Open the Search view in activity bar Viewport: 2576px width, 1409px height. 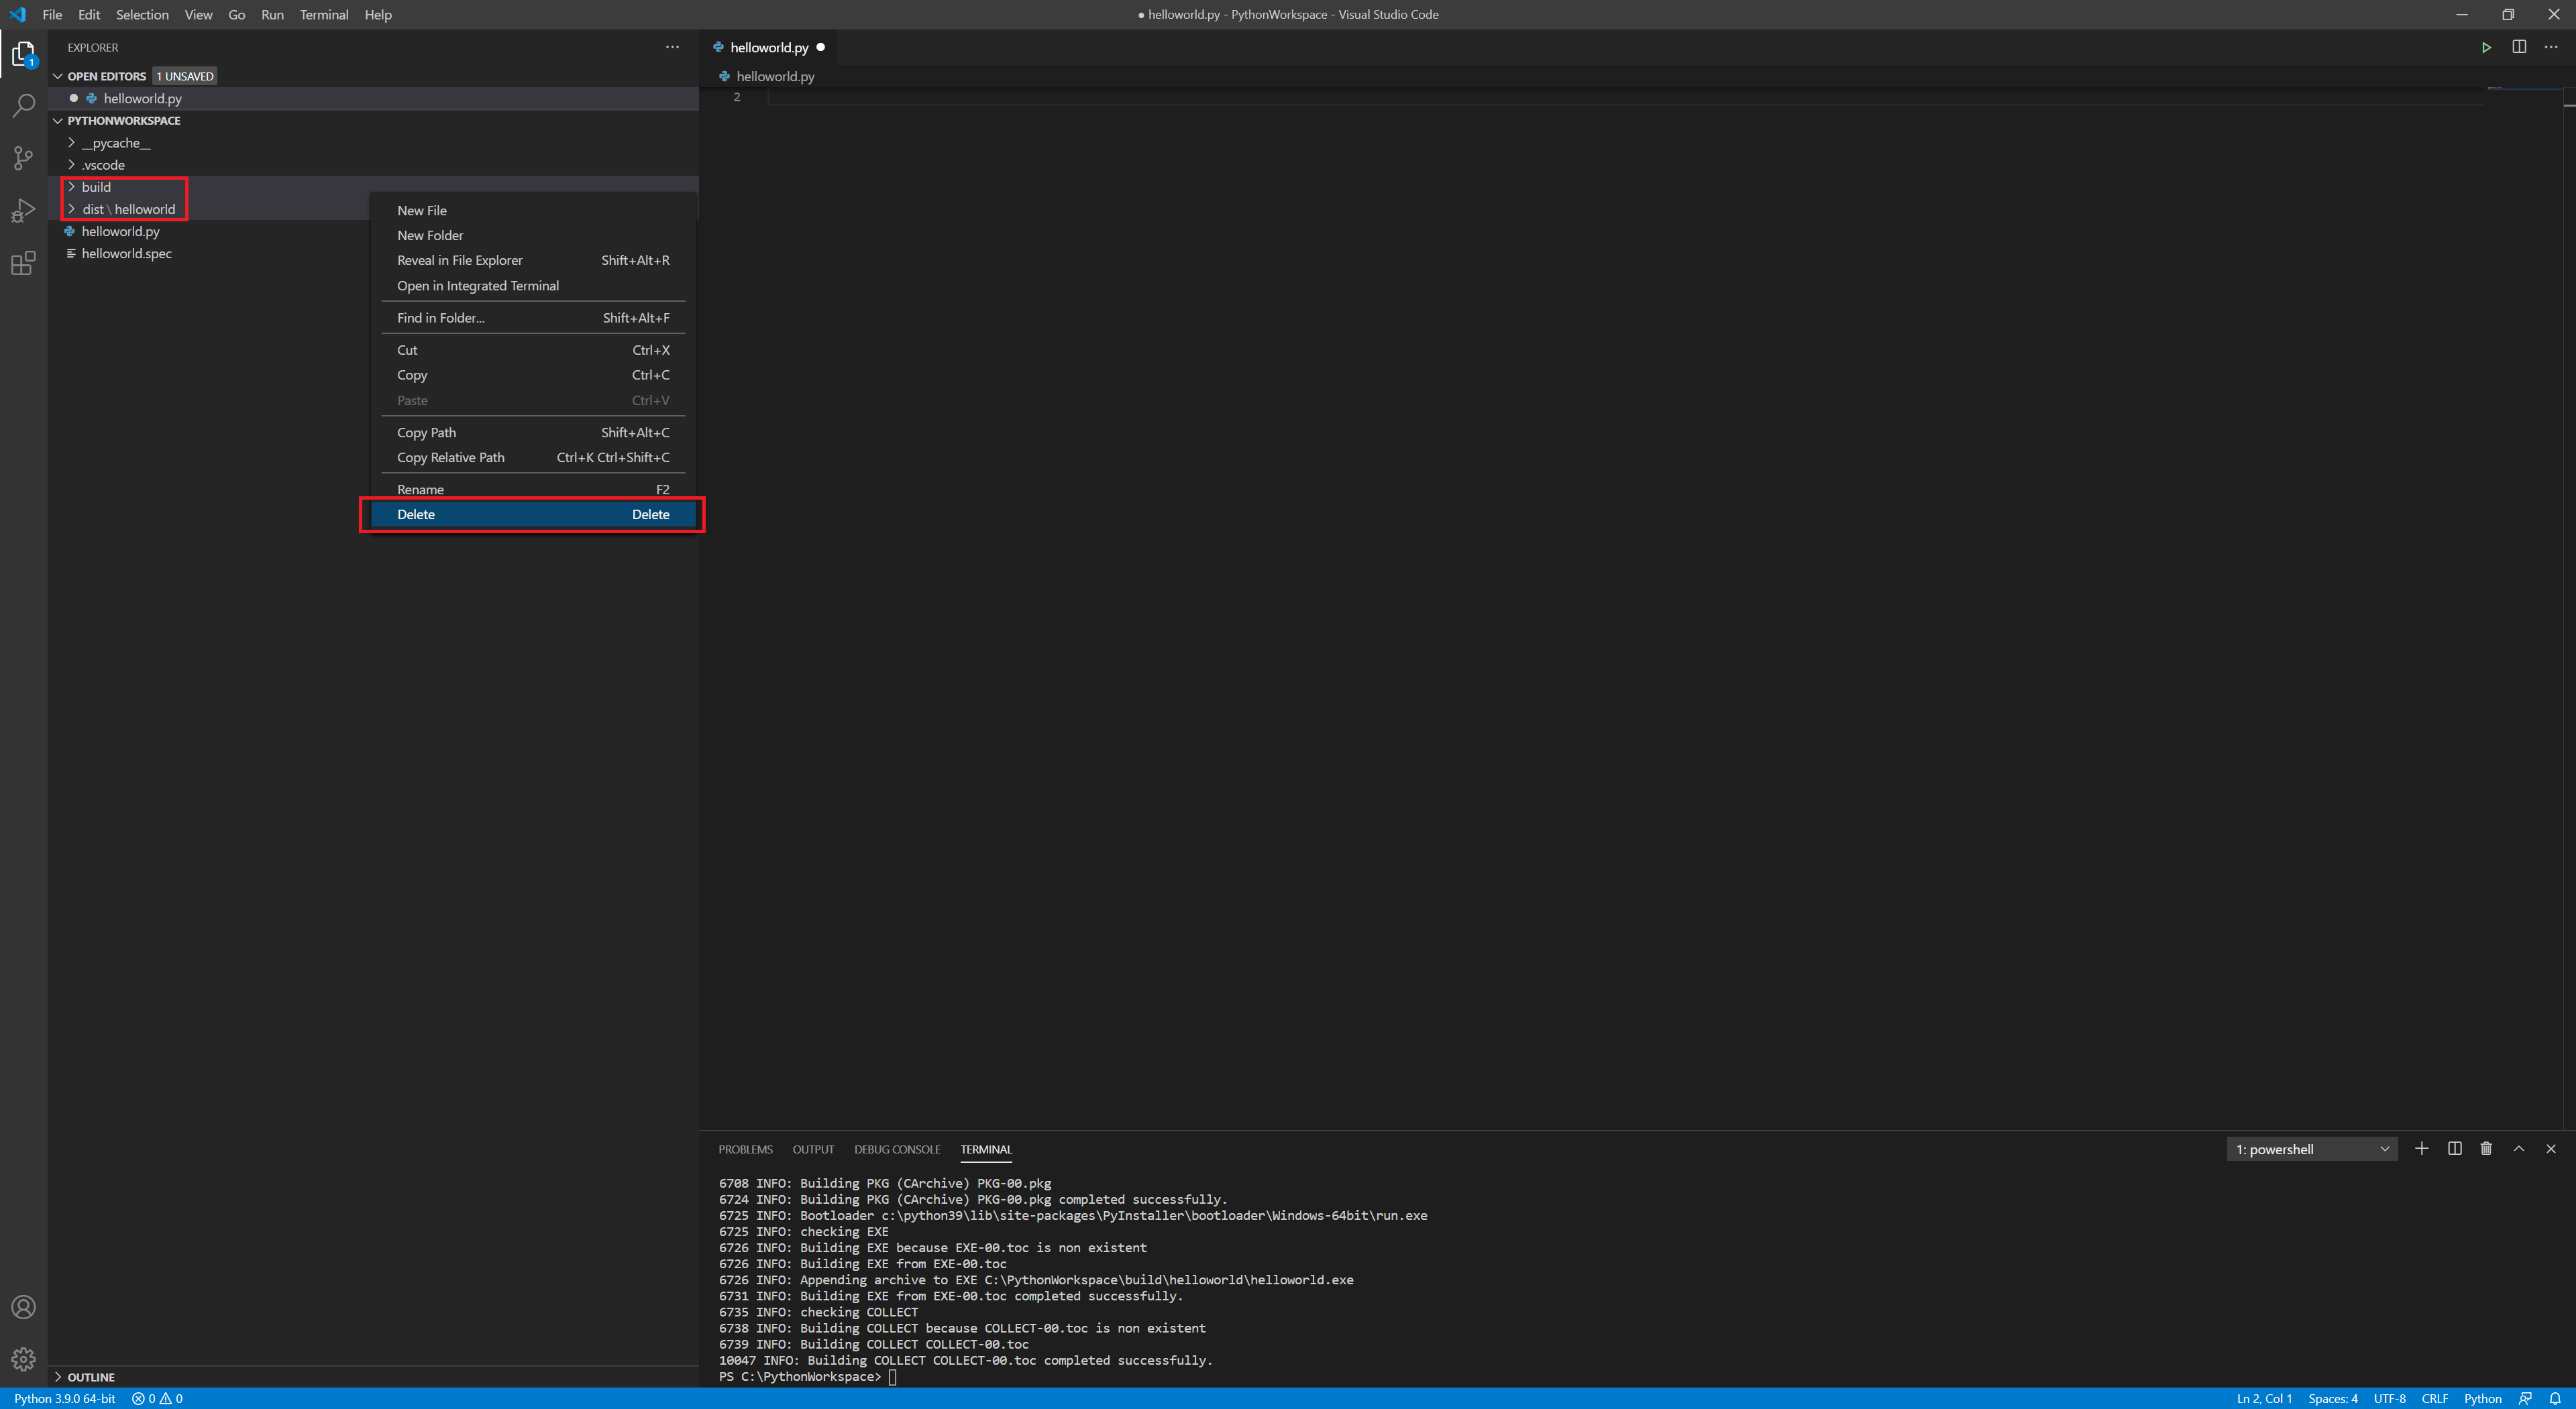click(23, 105)
